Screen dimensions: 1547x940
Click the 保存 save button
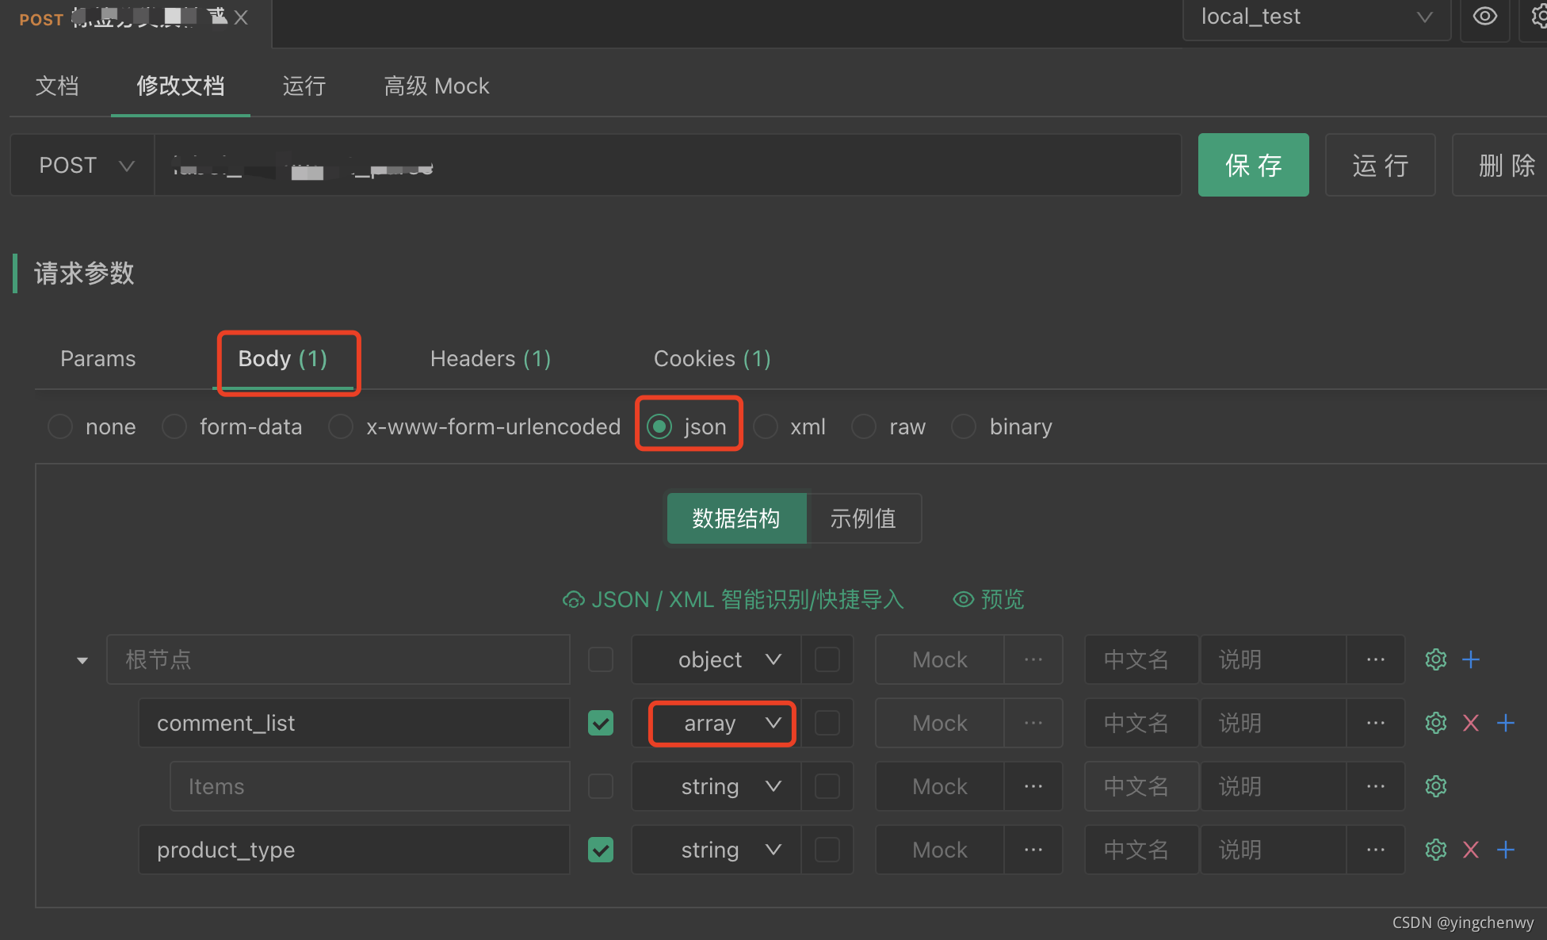tap(1253, 165)
